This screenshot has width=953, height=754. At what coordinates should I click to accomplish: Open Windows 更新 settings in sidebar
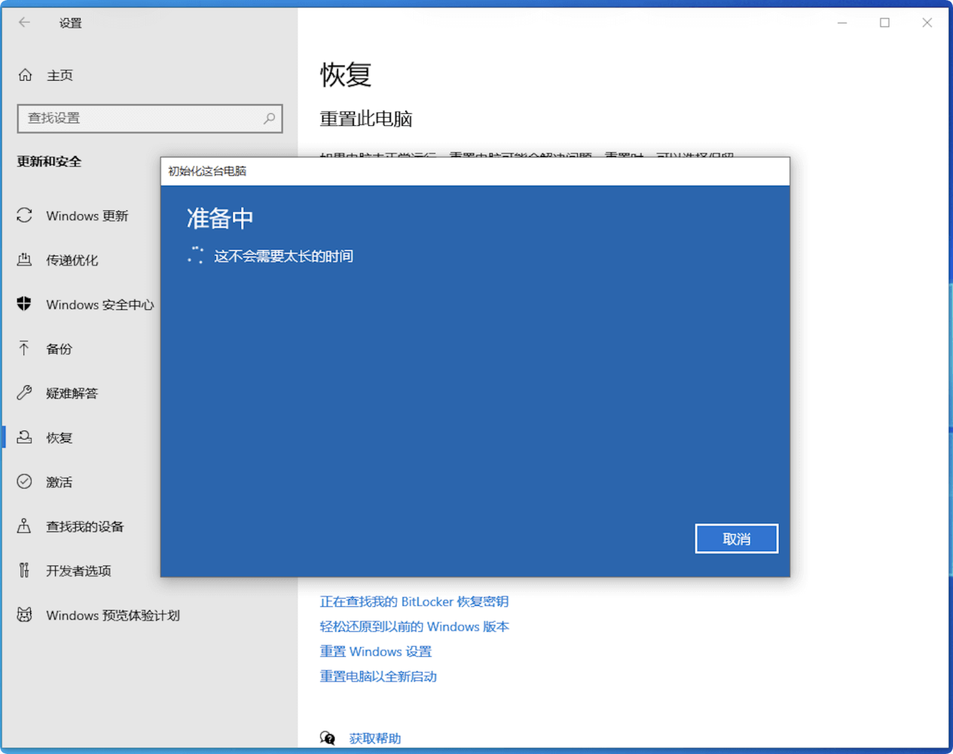pyautogui.click(x=87, y=216)
